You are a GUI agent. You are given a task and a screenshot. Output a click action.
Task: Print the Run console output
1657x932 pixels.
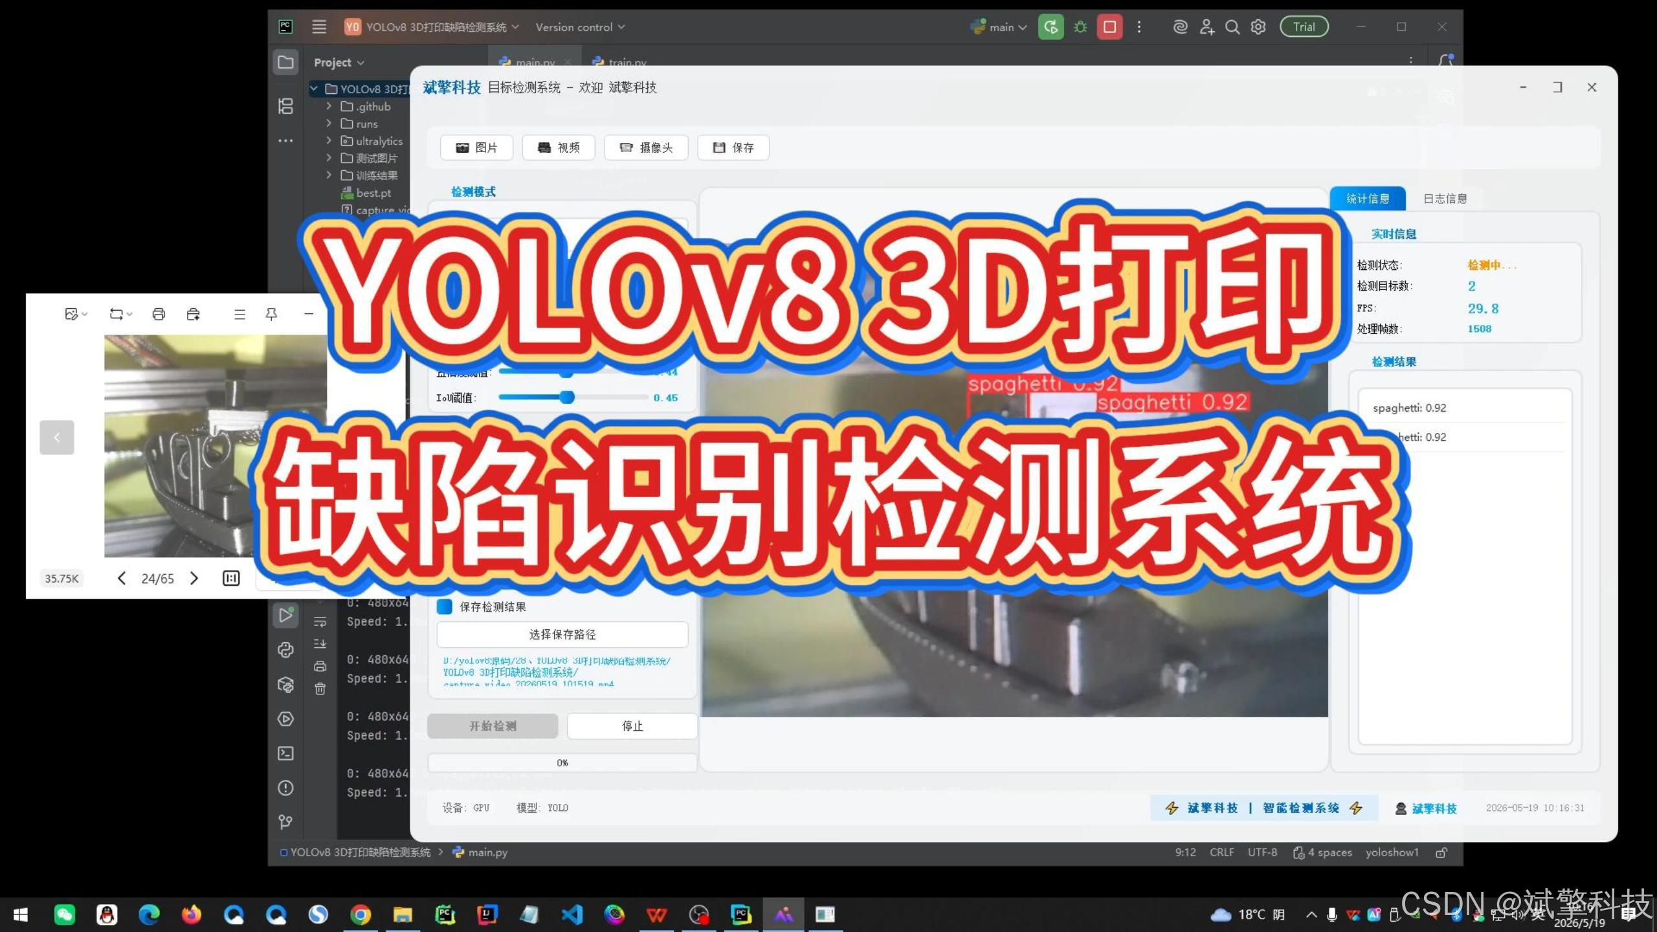[320, 666]
